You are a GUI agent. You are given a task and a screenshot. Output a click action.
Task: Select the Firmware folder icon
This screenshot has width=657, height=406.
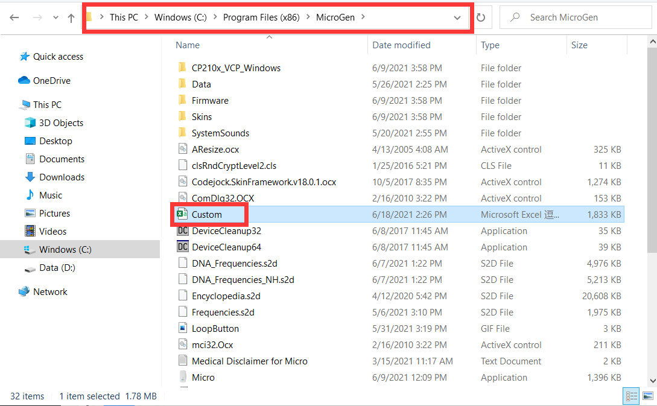coord(182,100)
